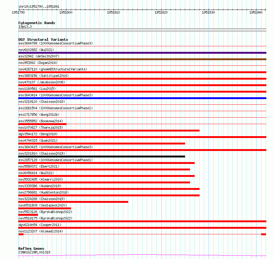Open nsv3219120 (Chaisson2019) entry
Screen dimensions: 275x259
click(x=42, y=102)
